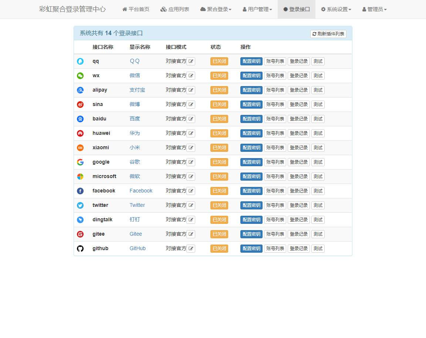Switch to the 平台首页 menu item
This screenshot has height=338, width=426.
135,10
